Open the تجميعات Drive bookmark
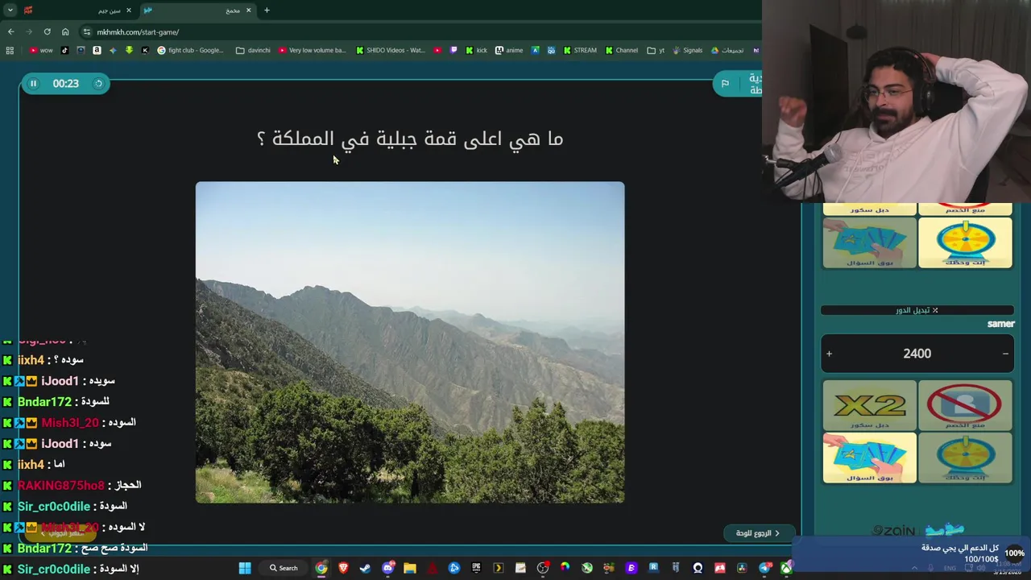The height and width of the screenshot is (580, 1031). [x=727, y=50]
